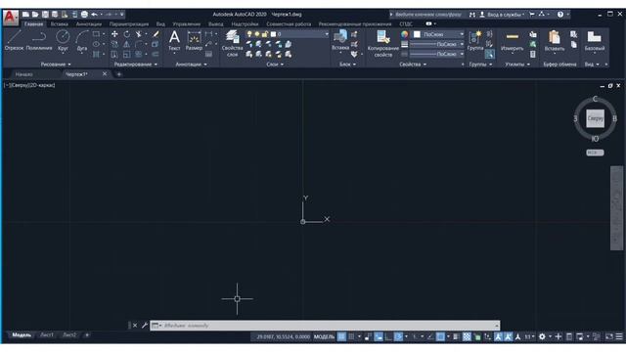Open the layer selection dropdown
This screenshot has width=626, height=352.
327,34
